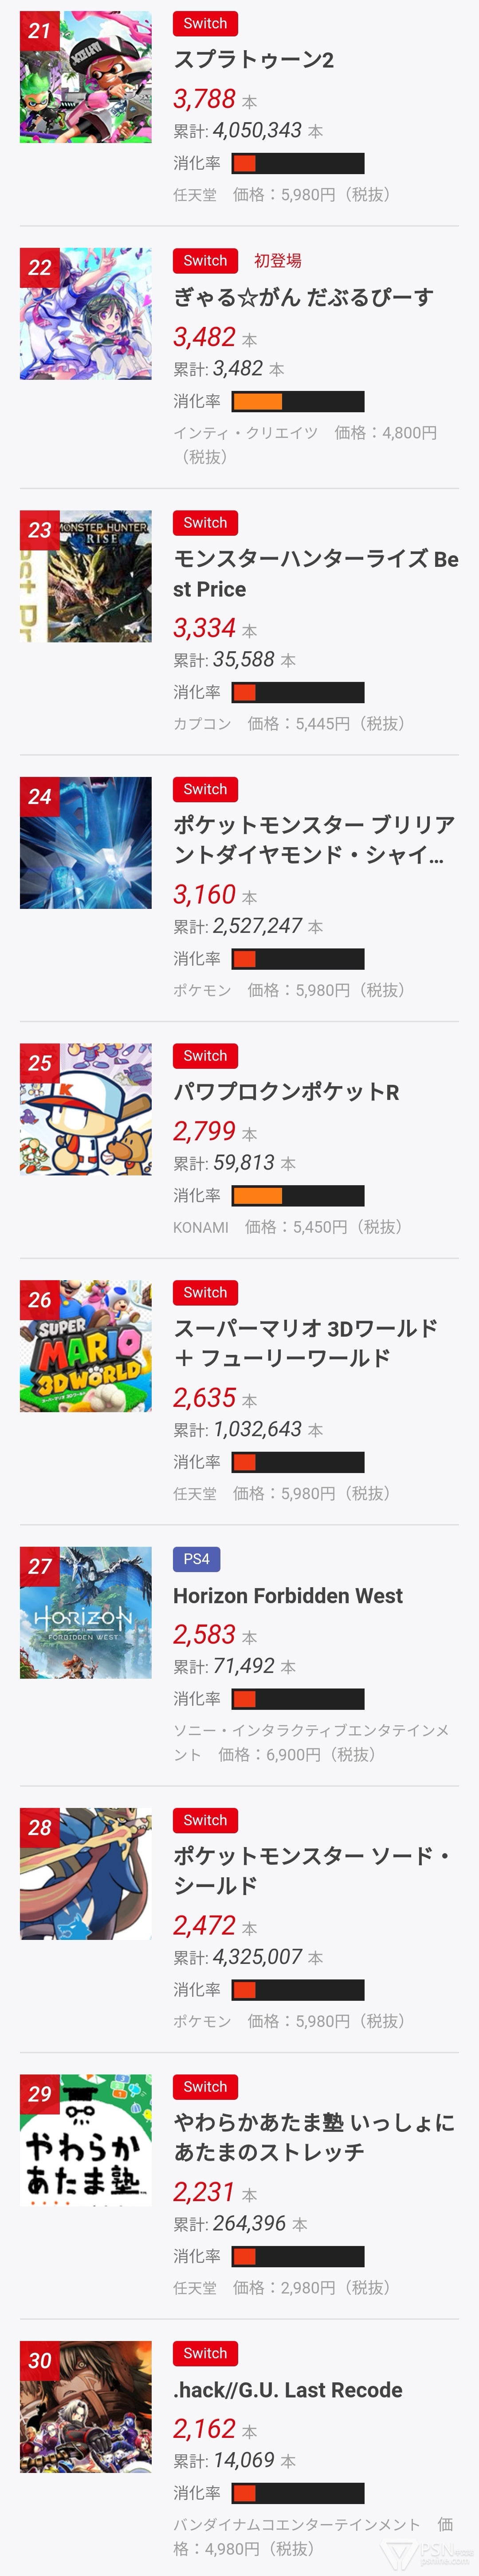The image size is (479, 2576).
Task: Open the ぎゃる☆がん だぶるぴーす title
Action: point(302,298)
